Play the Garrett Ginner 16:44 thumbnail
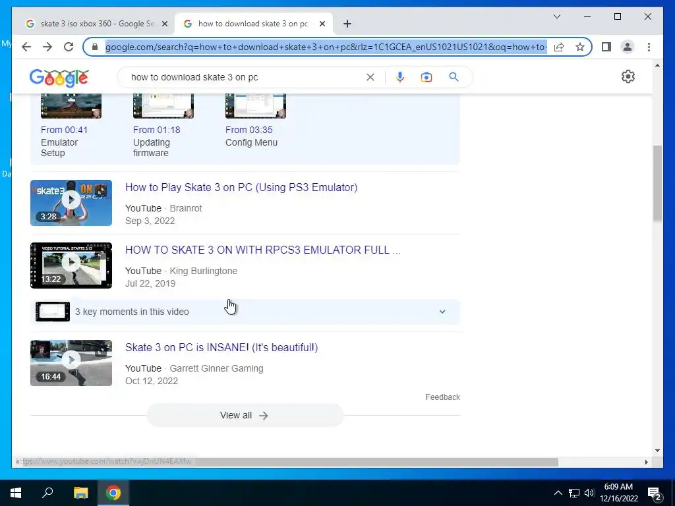The image size is (675, 506). pos(71,363)
